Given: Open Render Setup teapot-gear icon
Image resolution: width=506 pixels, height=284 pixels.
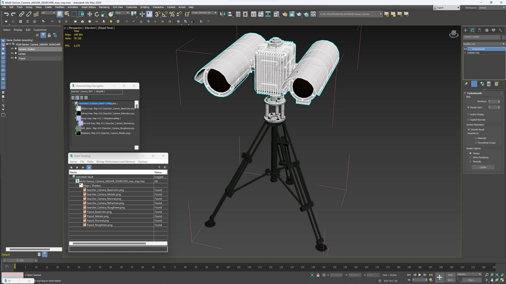Looking at the screenshot, I should [x=285, y=14].
